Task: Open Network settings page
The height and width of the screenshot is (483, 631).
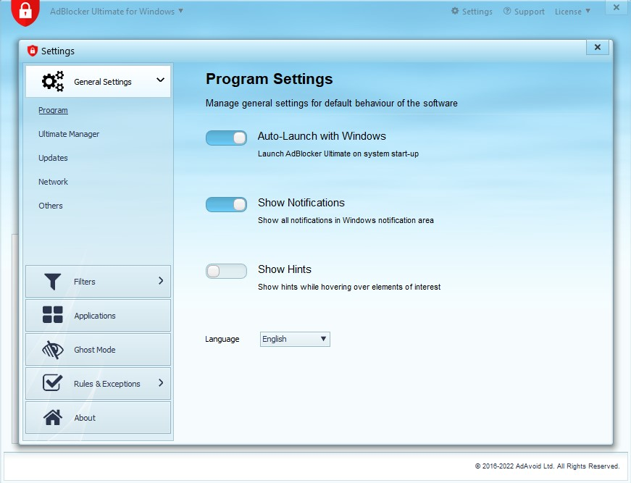Action: click(x=53, y=182)
